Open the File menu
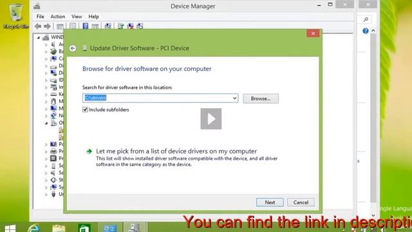The width and height of the screenshot is (412, 232). [40, 17]
